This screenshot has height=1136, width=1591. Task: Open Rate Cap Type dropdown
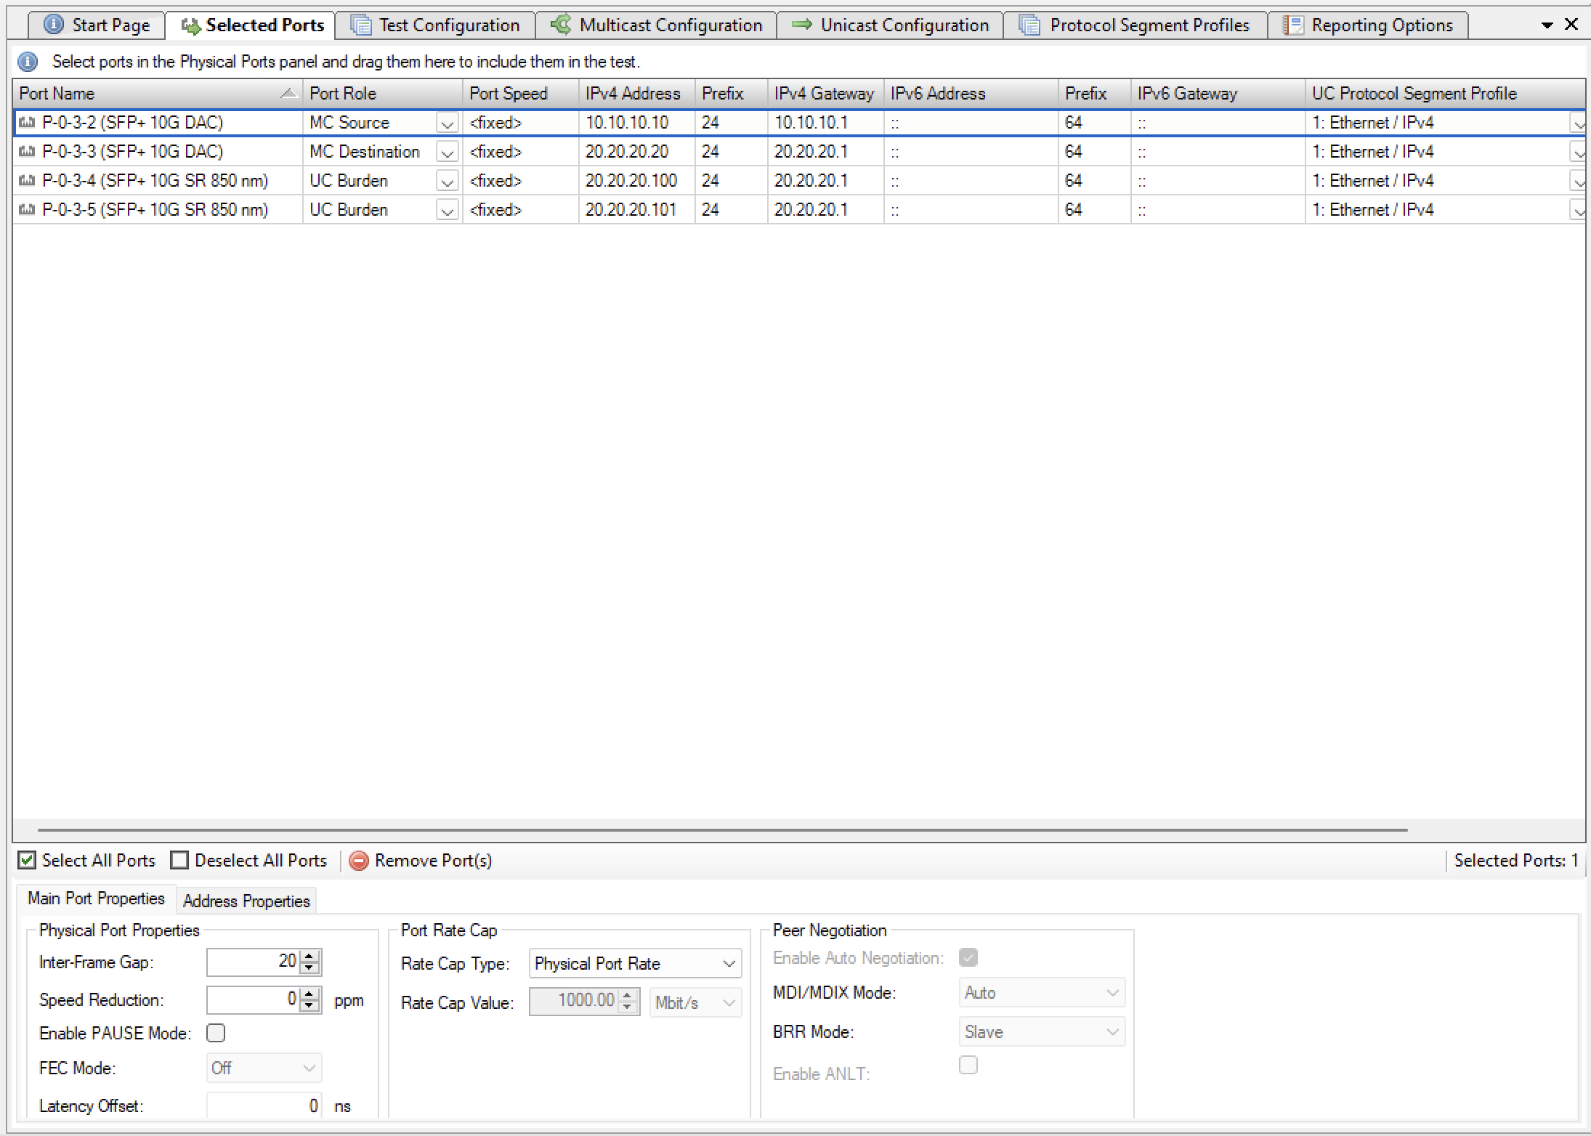pyautogui.click(x=729, y=964)
